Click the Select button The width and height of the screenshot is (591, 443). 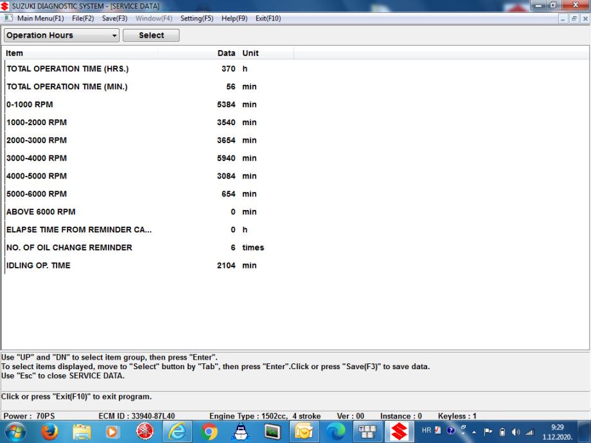[151, 35]
